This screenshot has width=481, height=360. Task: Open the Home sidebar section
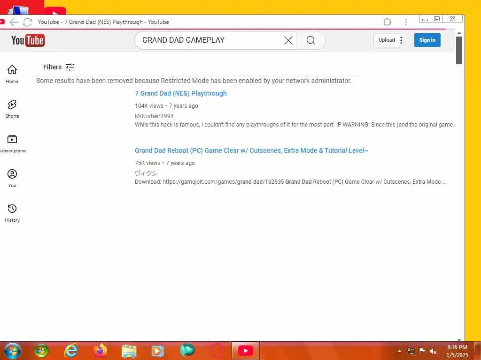point(12,74)
